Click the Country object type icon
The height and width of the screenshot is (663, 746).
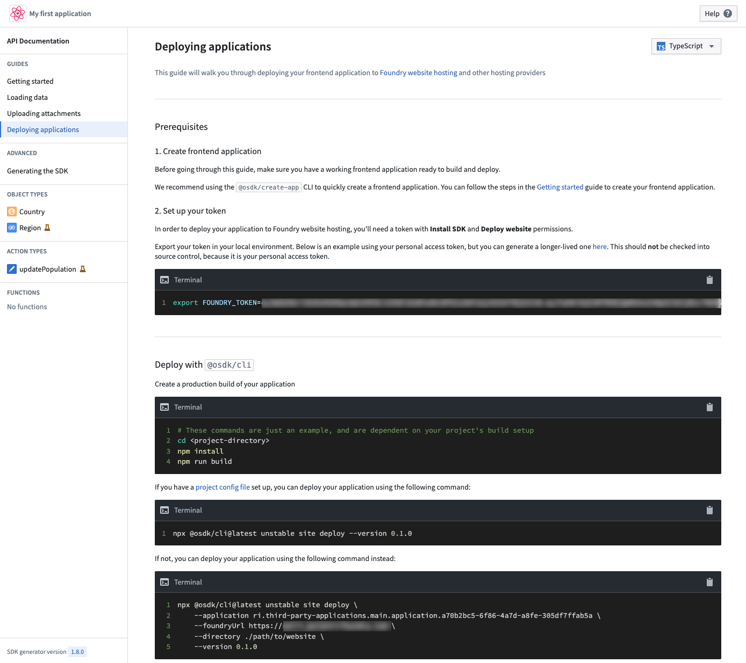coord(12,212)
